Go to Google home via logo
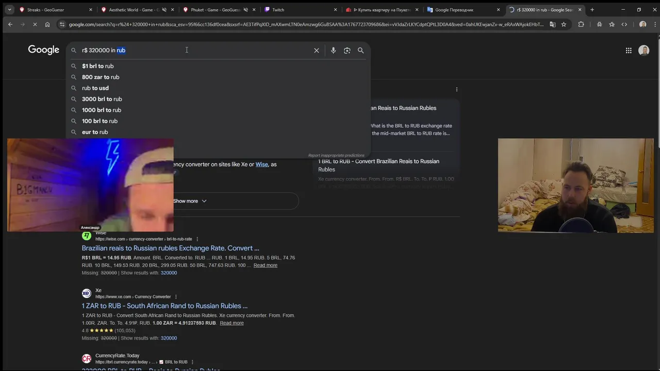The height and width of the screenshot is (371, 660). (x=44, y=50)
